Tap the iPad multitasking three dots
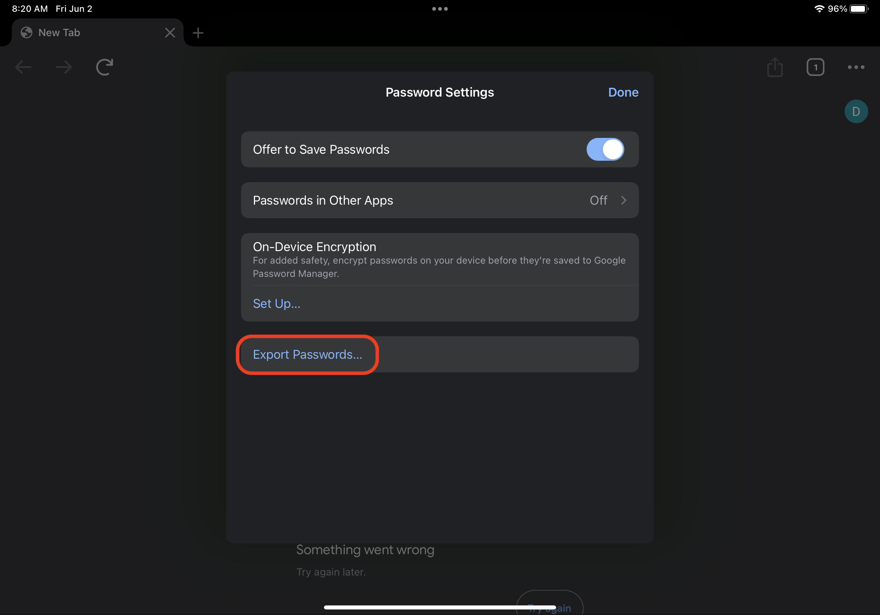This screenshot has height=615, width=880. pyautogui.click(x=440, y=9)
